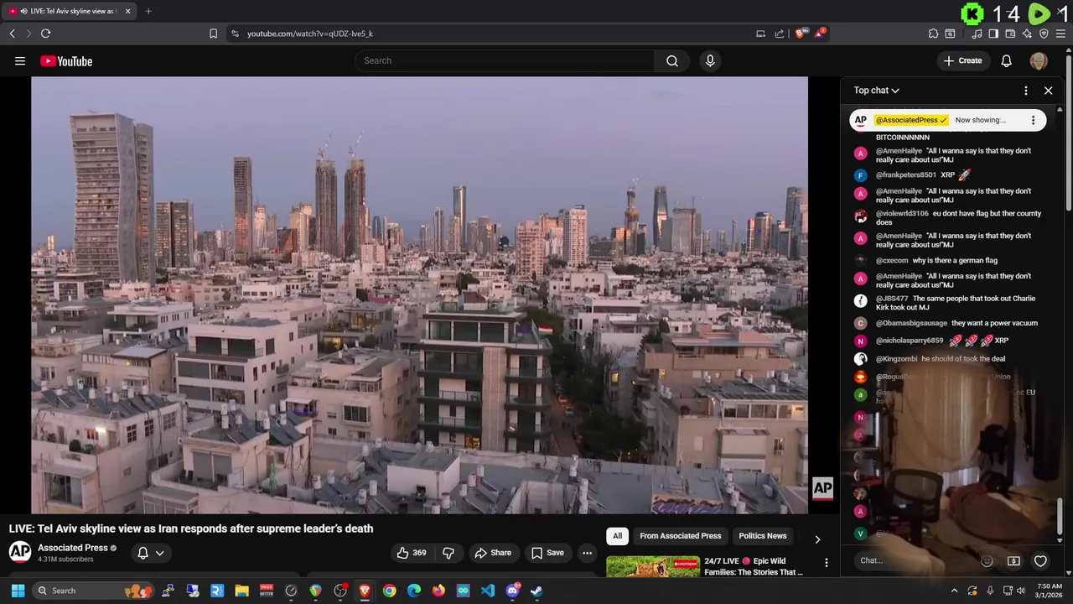Dislike the video with thumbs down
1073x604 pixels.
[x=448, y=553]
